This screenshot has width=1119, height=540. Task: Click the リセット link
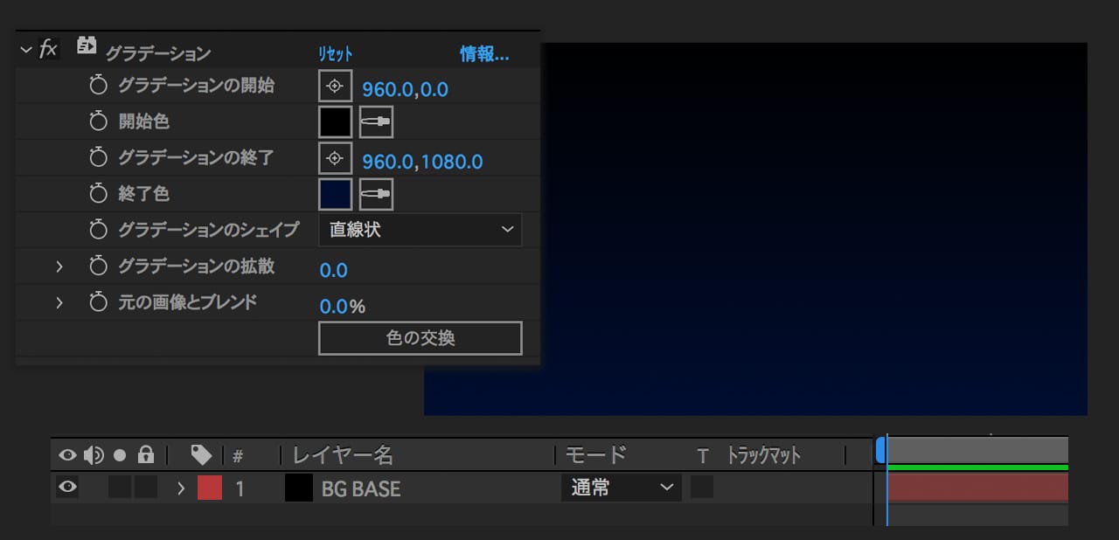[336, 54]
